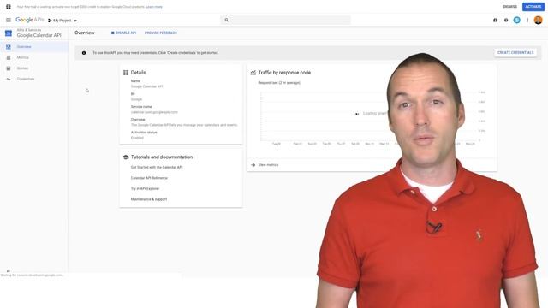Click the Metrics sidebar icon

[9, 58]
